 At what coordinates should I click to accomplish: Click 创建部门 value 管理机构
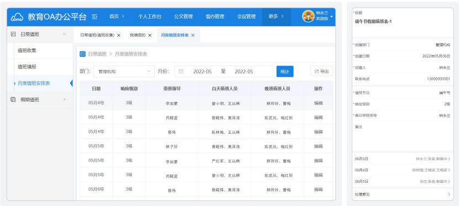(x=443, y=45)
